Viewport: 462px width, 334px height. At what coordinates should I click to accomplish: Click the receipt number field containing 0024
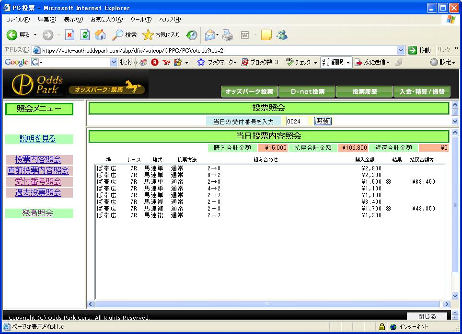tap(297, 121)
